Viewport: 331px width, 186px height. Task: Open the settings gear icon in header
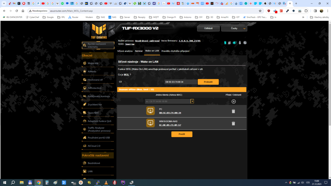[245, 43]
